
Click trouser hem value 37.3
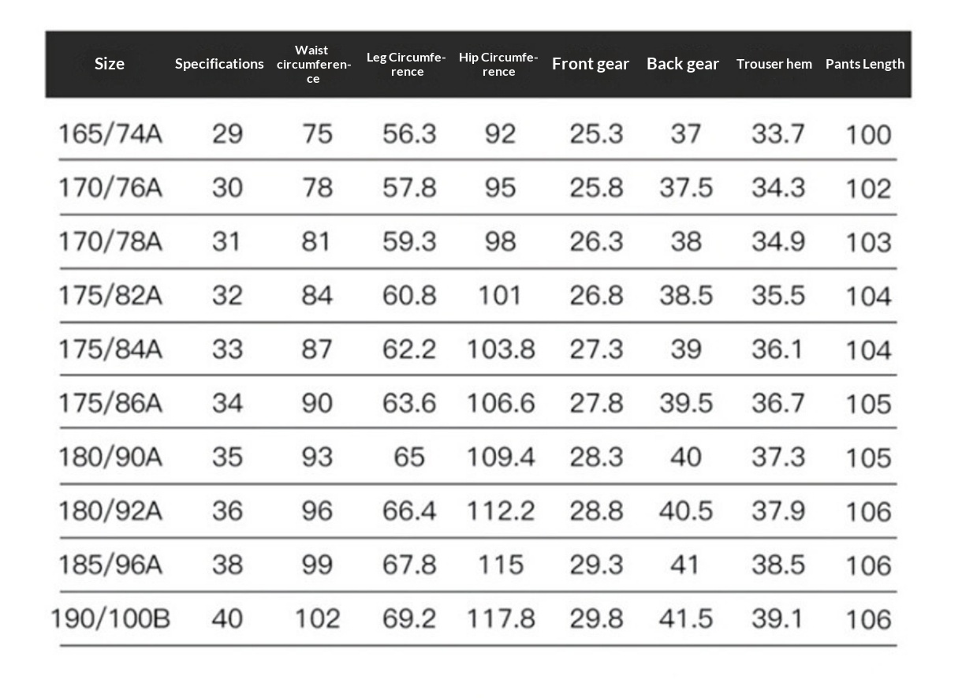click(x=778, y=457)
